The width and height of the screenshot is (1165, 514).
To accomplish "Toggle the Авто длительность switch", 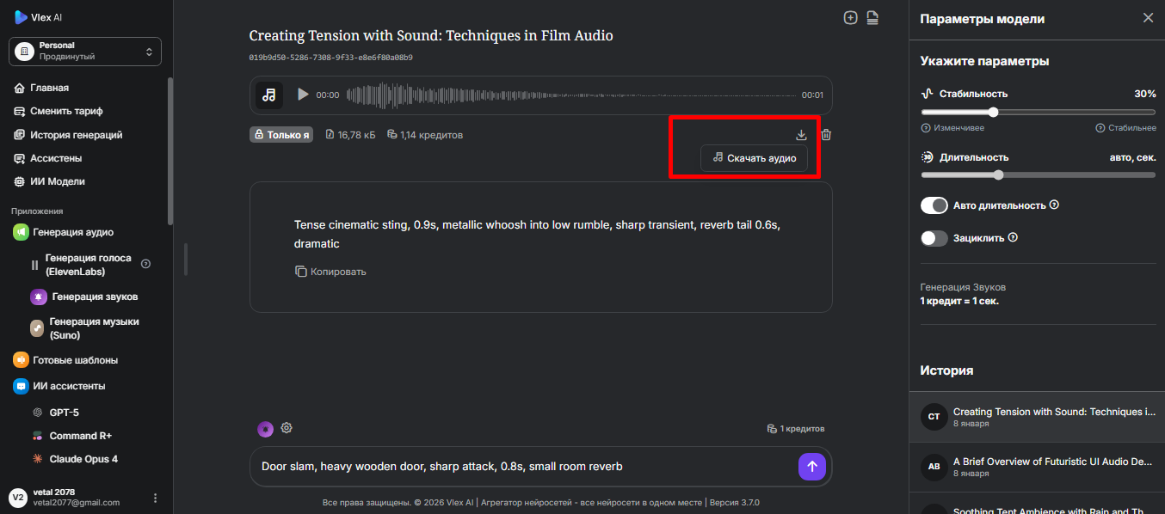I will (934, 205).
